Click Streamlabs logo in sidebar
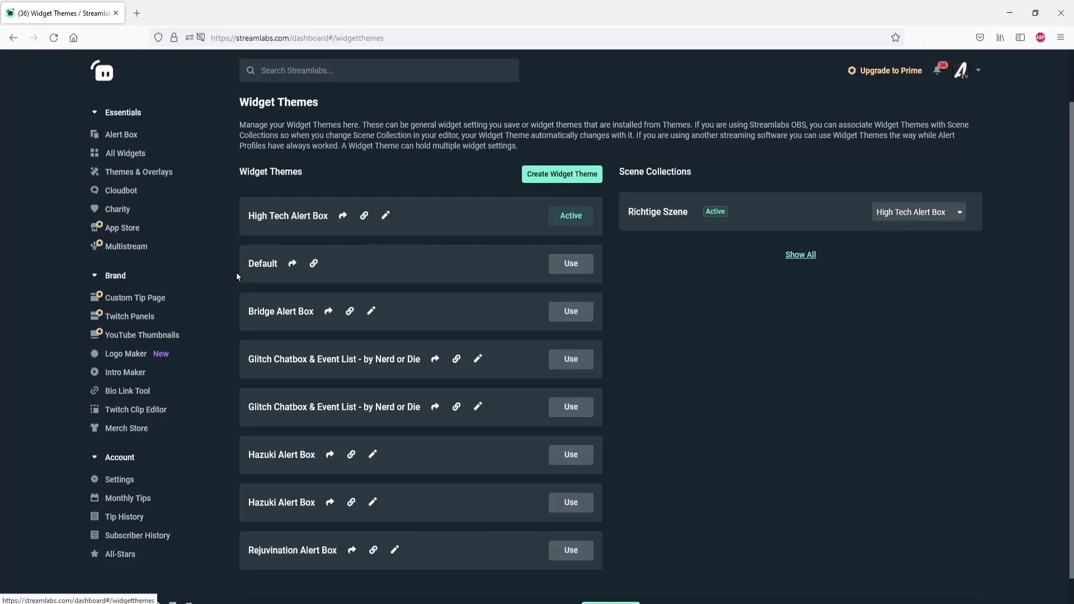1074x604 pixels. coord(102,71)
